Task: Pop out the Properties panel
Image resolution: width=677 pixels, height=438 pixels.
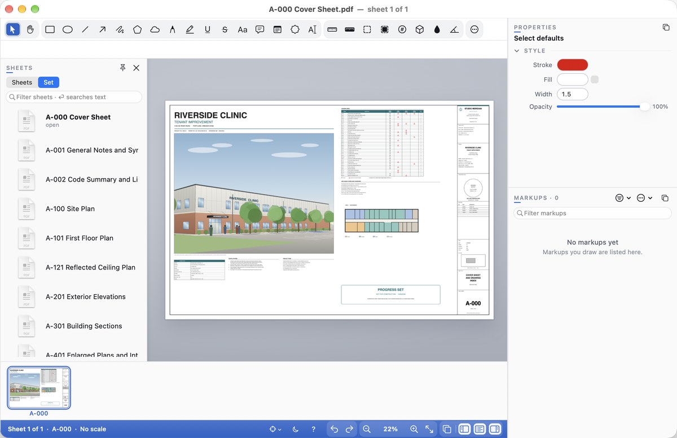Action: coord(666,27)
